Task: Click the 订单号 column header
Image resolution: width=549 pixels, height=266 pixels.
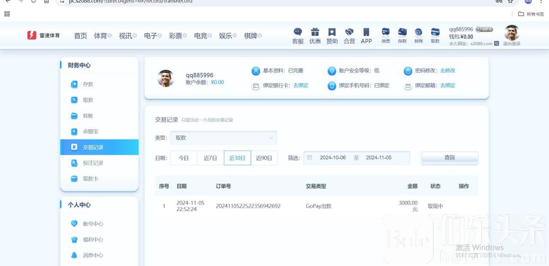Action: point(223,186)
